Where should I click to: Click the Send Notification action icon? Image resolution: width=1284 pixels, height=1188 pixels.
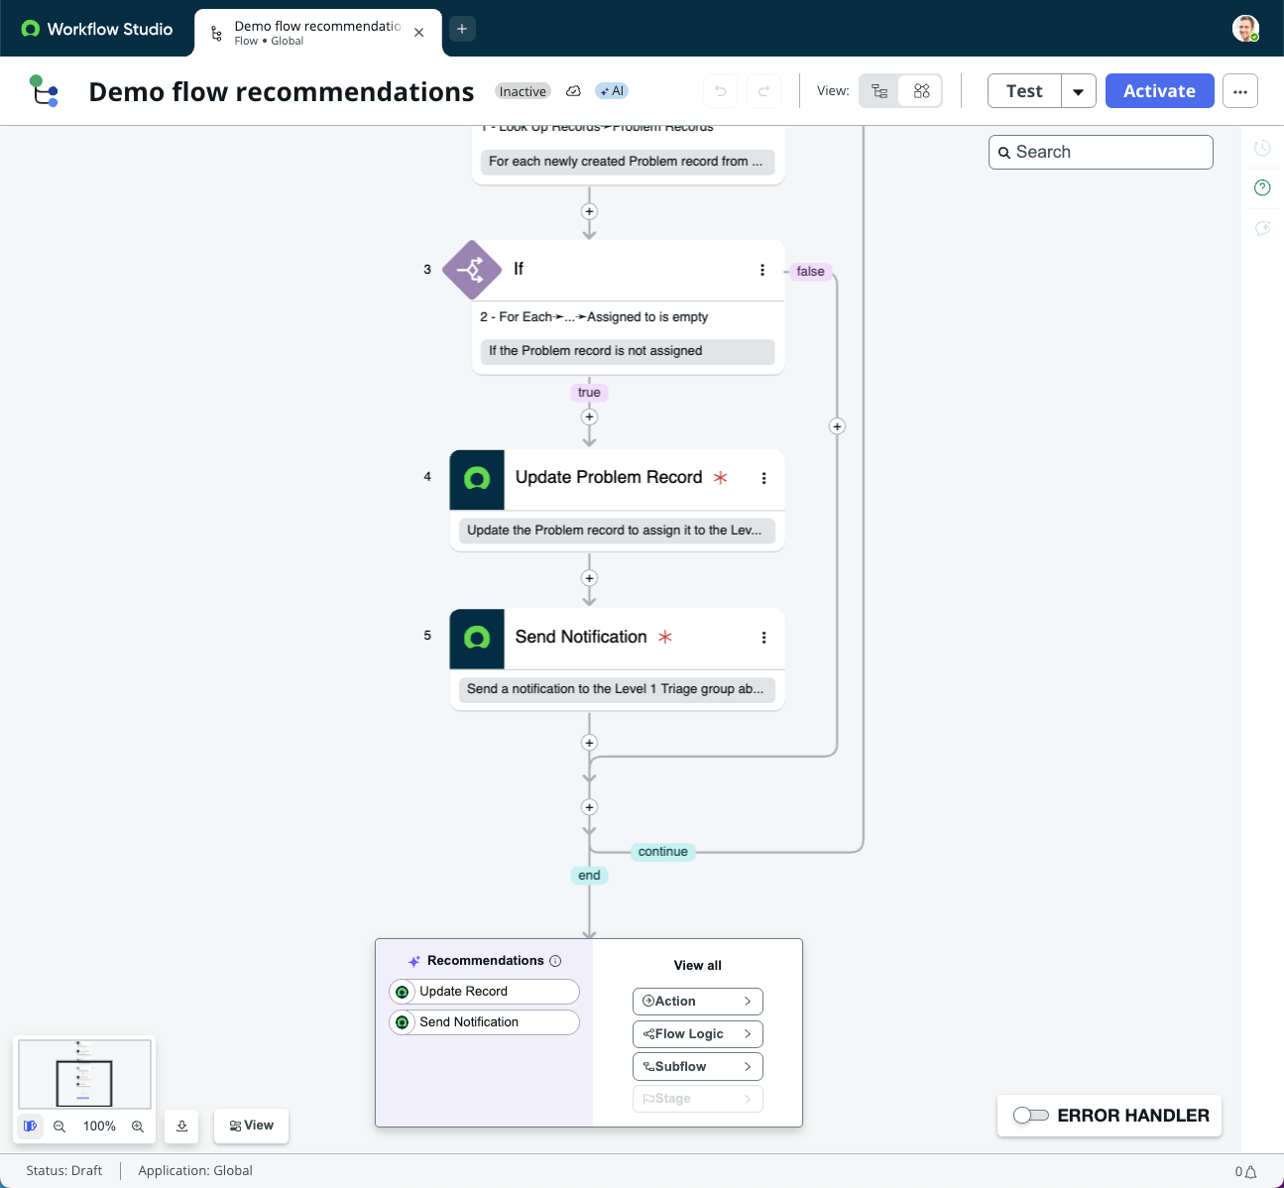tap(477, 639)
